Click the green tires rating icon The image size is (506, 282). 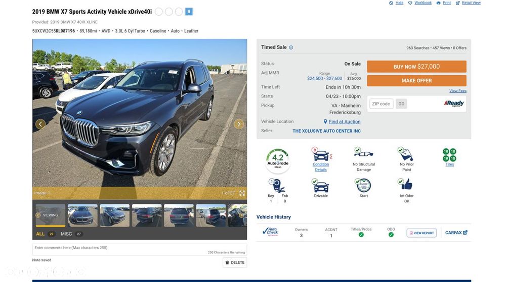pyautogui.click(x=449, y=155)
